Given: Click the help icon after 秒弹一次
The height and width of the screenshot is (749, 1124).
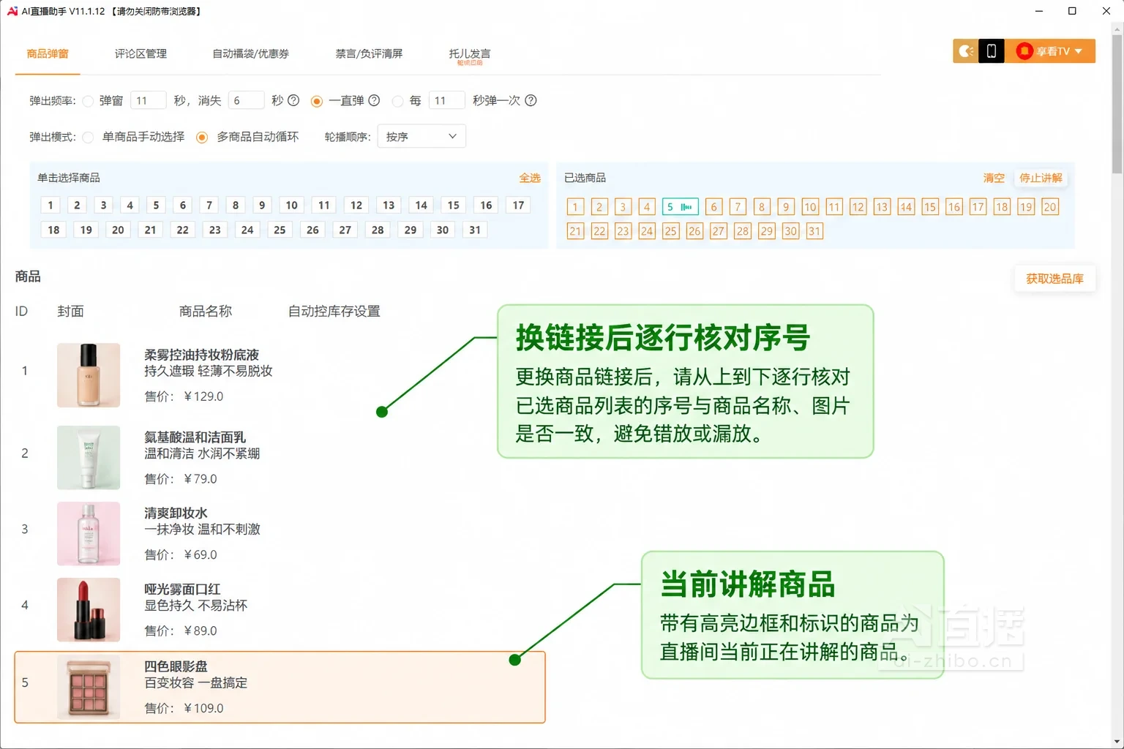Looking at the screenshot, I should (531, 100).
